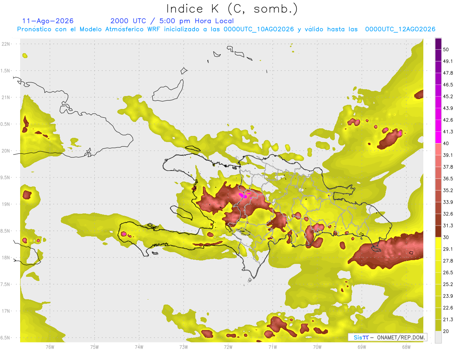Click the colorbar value "23.9"
The height and width of the screenshot is (352, 456).
pos(448,296)
